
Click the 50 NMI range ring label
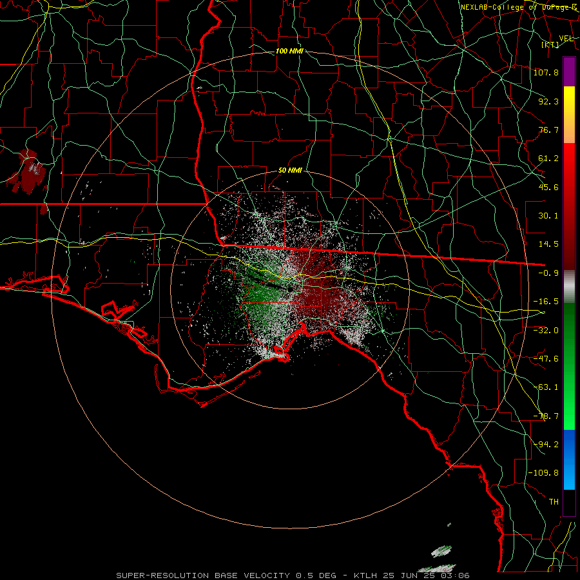pos(290,171)
